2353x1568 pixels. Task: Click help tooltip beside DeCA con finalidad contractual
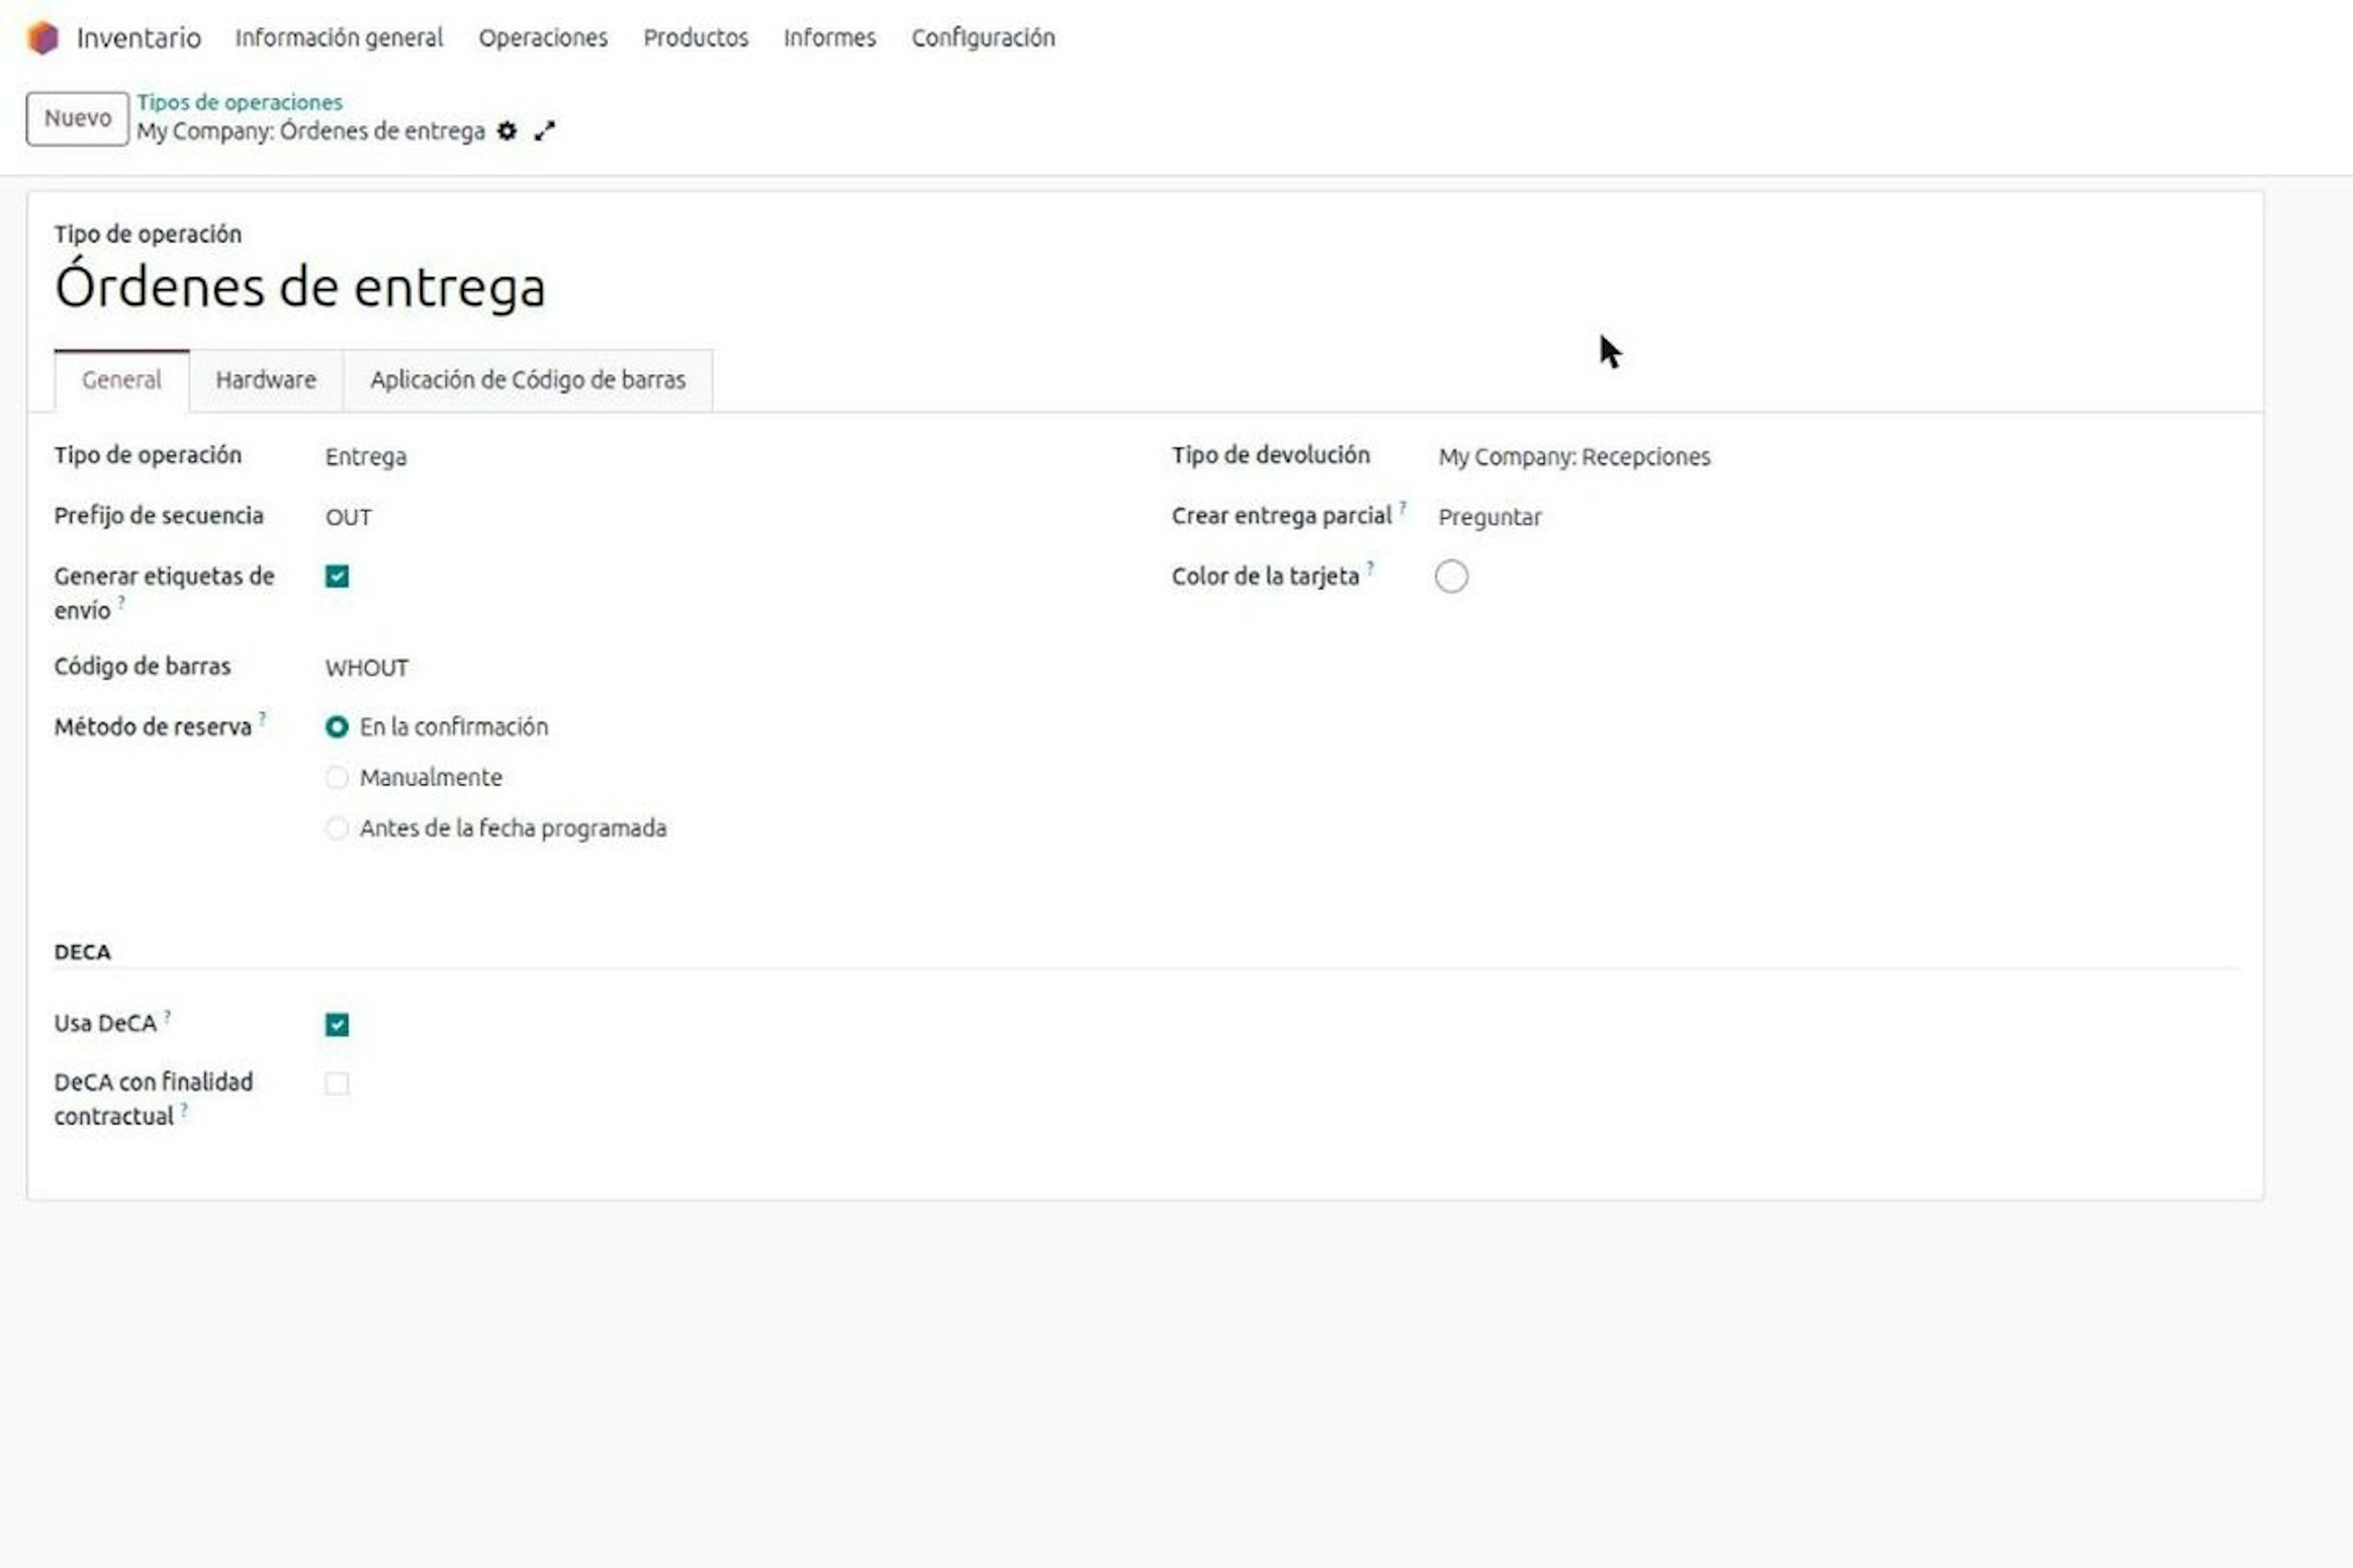click(184, 1109)
